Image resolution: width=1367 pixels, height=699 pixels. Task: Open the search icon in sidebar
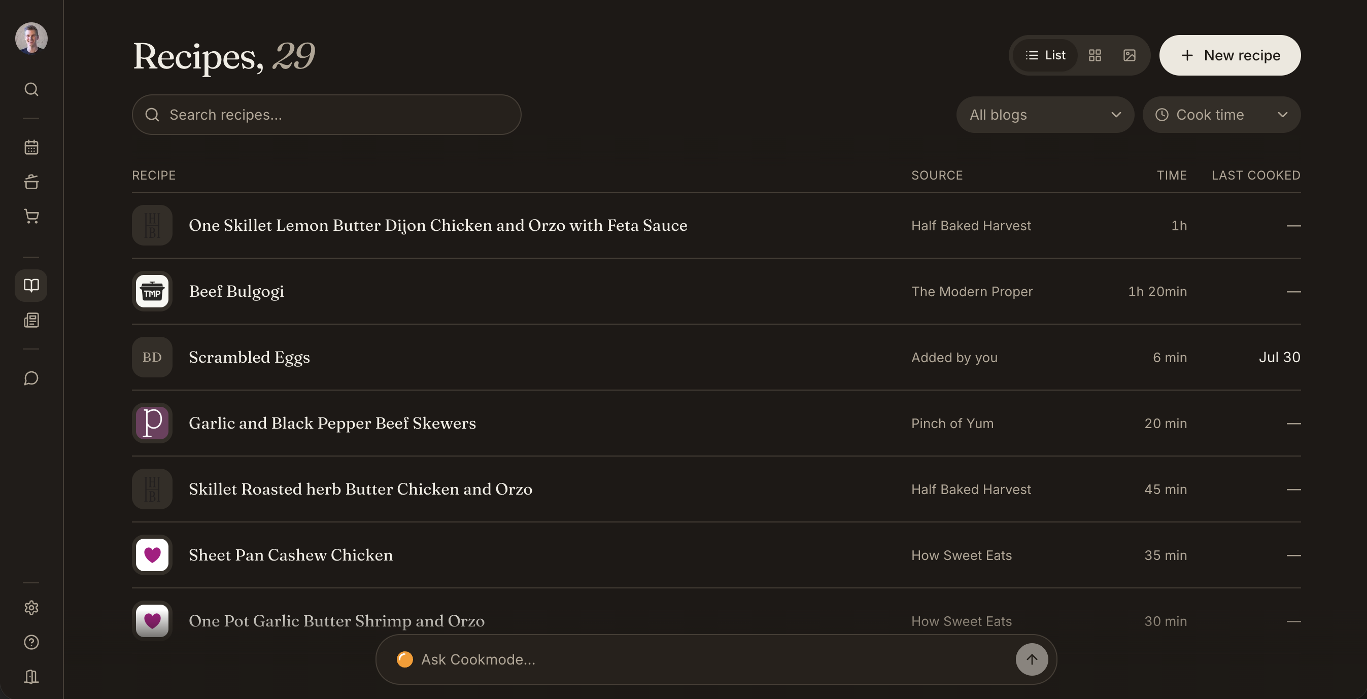pos(31,89)
